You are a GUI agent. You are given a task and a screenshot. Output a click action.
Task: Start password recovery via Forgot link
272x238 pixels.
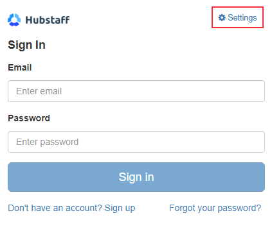(x=215, y=208)
